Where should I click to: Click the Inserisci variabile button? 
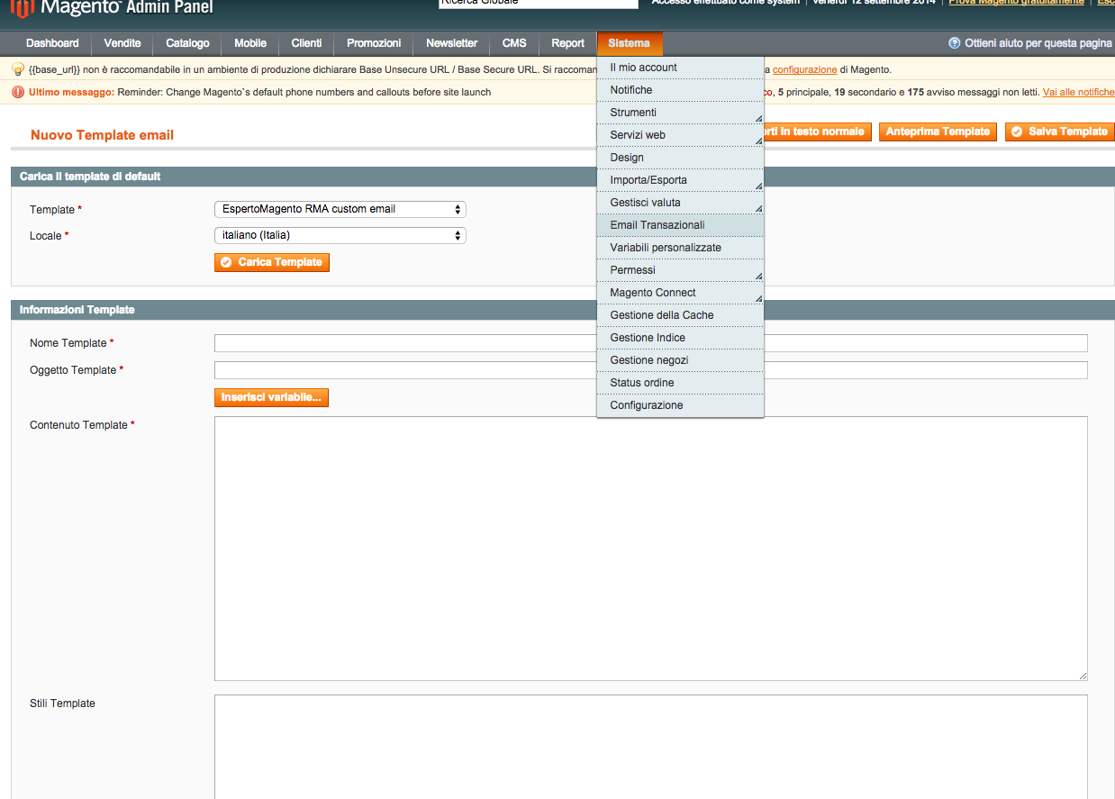click(271, 397)
